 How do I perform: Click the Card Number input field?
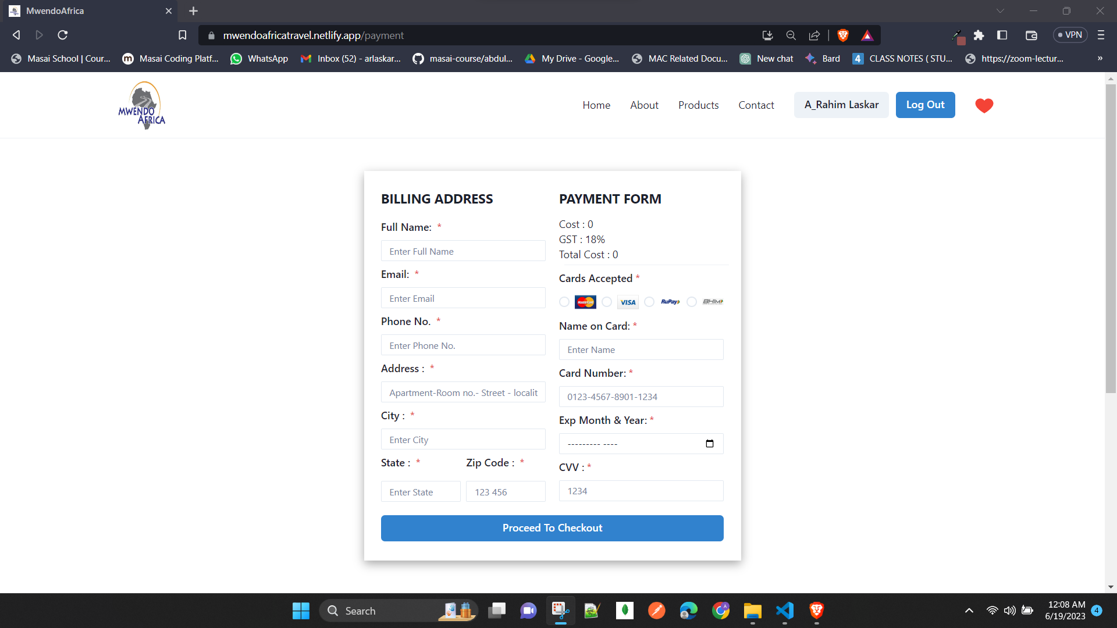pos(641,397)
